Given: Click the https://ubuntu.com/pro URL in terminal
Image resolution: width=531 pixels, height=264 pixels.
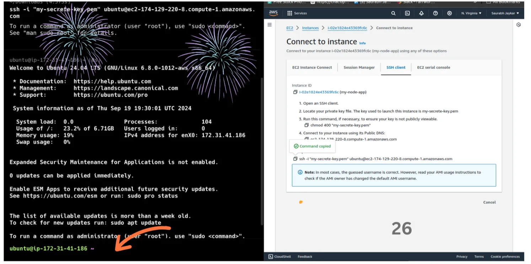Looking at the screenshot, I should click(111, 95).
